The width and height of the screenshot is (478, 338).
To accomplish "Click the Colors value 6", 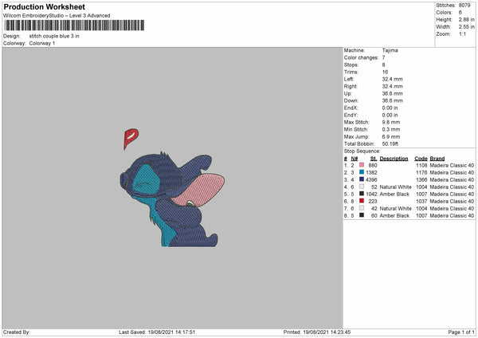I will click(460, 13).
